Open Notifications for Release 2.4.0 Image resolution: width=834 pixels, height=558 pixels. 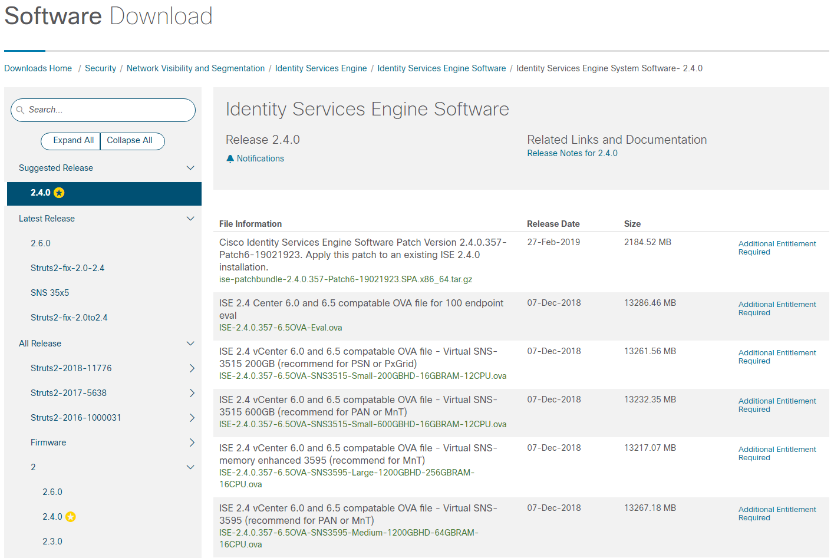click(255, 158)
